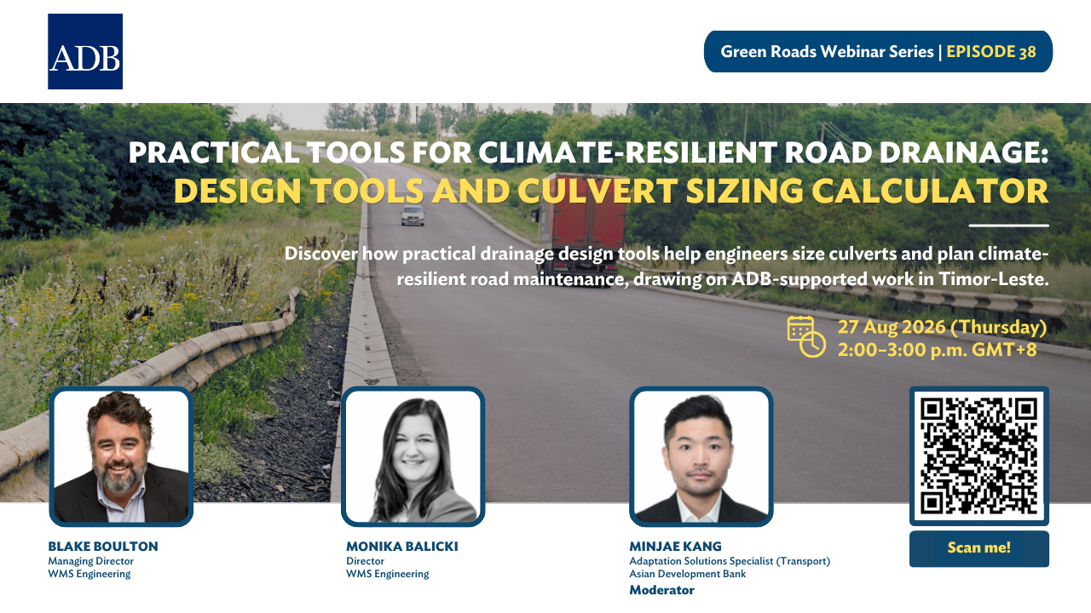The image size is (1091, 613).
Task: Click the name BLAKE BOULTON
Action: 103,547
